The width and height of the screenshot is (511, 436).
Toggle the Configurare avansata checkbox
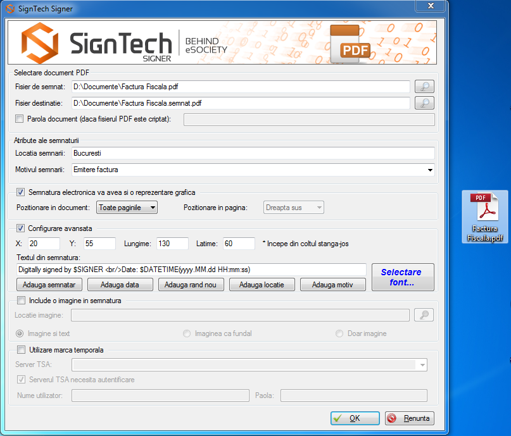(x=20, y=228)
